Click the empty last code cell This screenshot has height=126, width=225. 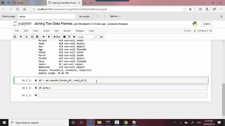[x=123, y=95]
